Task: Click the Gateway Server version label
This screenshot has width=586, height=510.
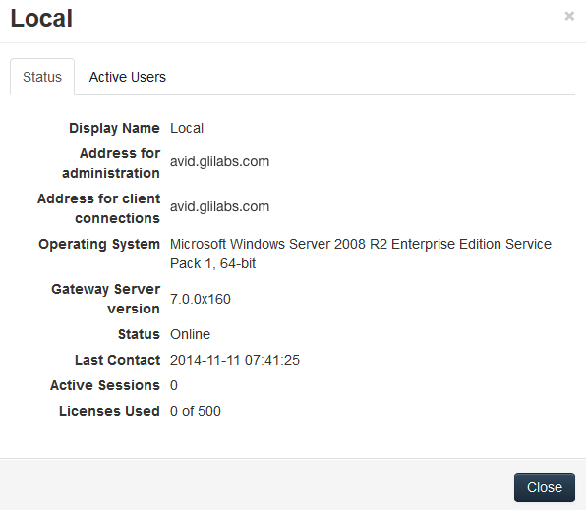Action: coord(105,299)
